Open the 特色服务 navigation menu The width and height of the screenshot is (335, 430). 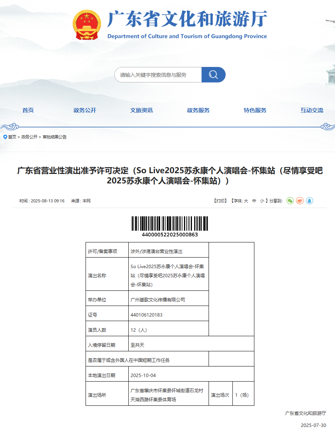[255, 110]
